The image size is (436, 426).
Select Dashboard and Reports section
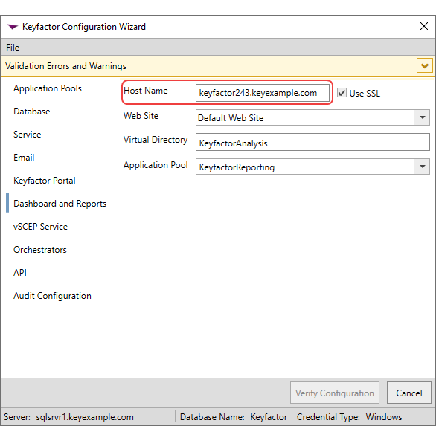pos(60,204)
